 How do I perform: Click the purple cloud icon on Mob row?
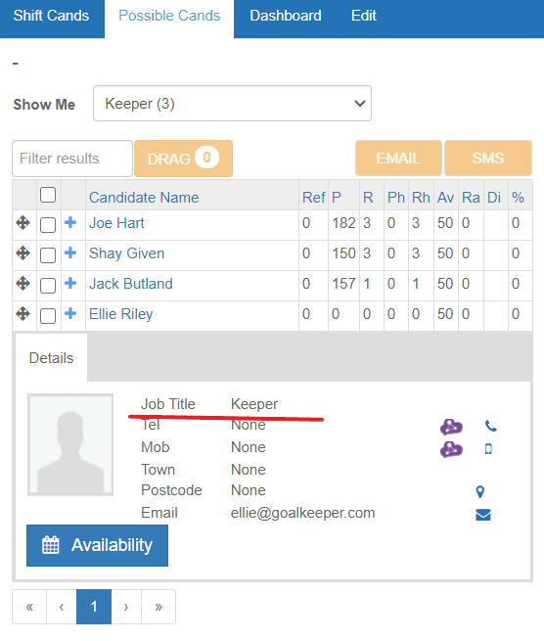click(x=451, y=449)
